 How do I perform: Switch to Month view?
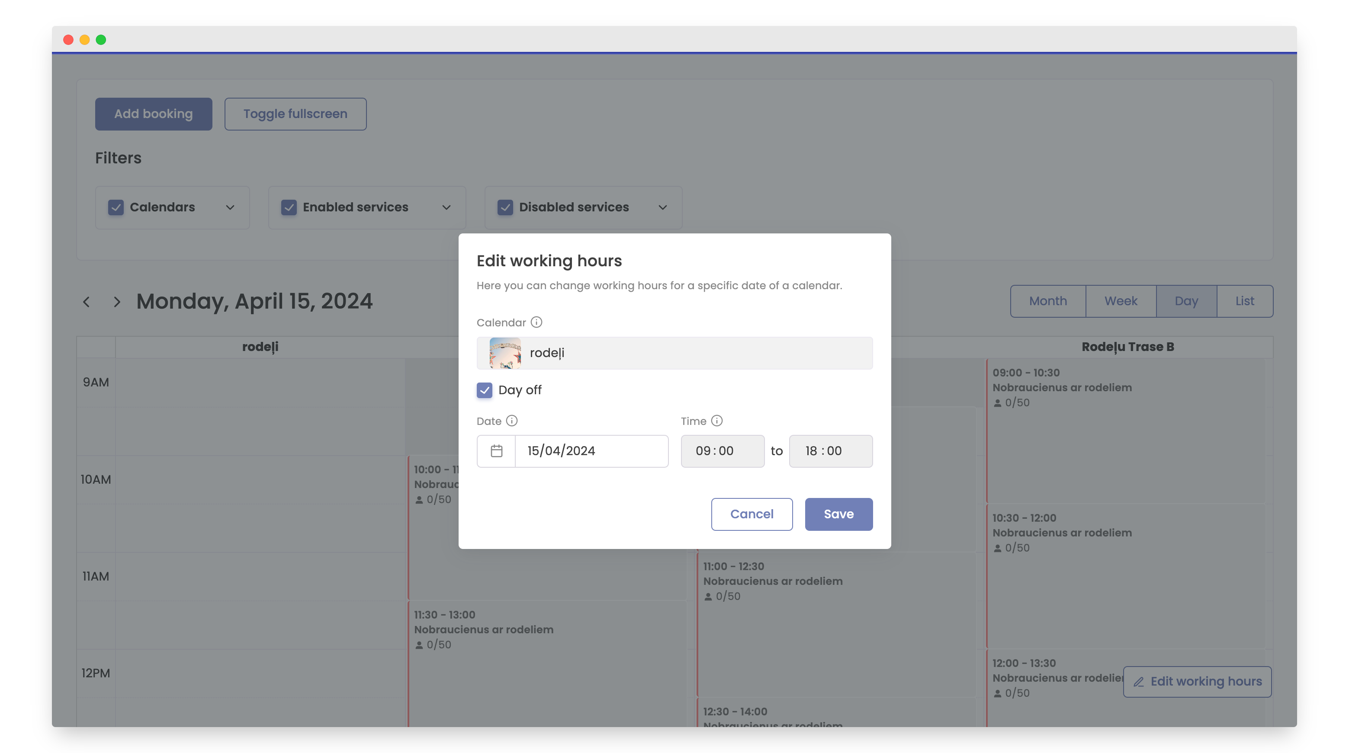pyautogui.click(x=1047, y=301)
